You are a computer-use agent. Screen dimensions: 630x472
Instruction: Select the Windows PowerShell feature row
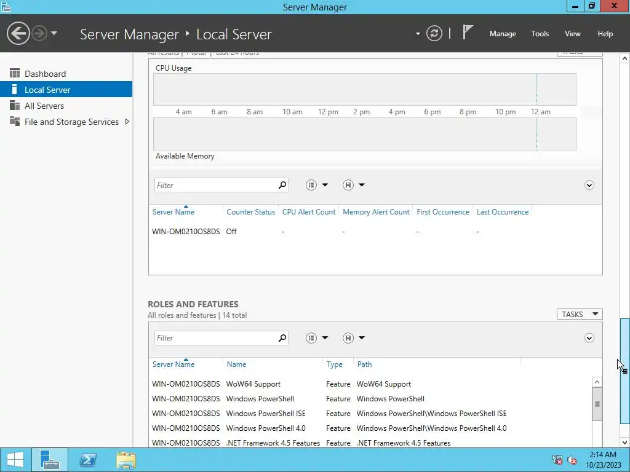point(371,399)
